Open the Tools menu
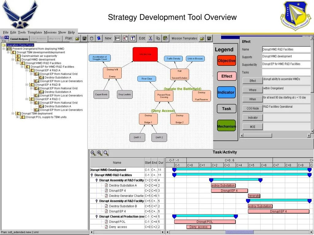This screenshot has width=314, height=235. pos(22,32)
